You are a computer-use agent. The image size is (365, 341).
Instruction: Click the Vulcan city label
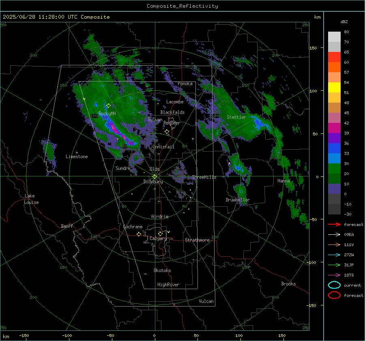click(206, 301)
